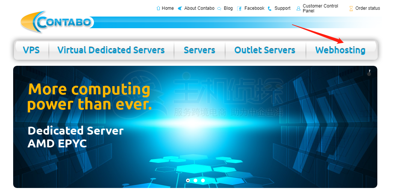Click the Blog speech bubble icon

(x=219, y=9)
